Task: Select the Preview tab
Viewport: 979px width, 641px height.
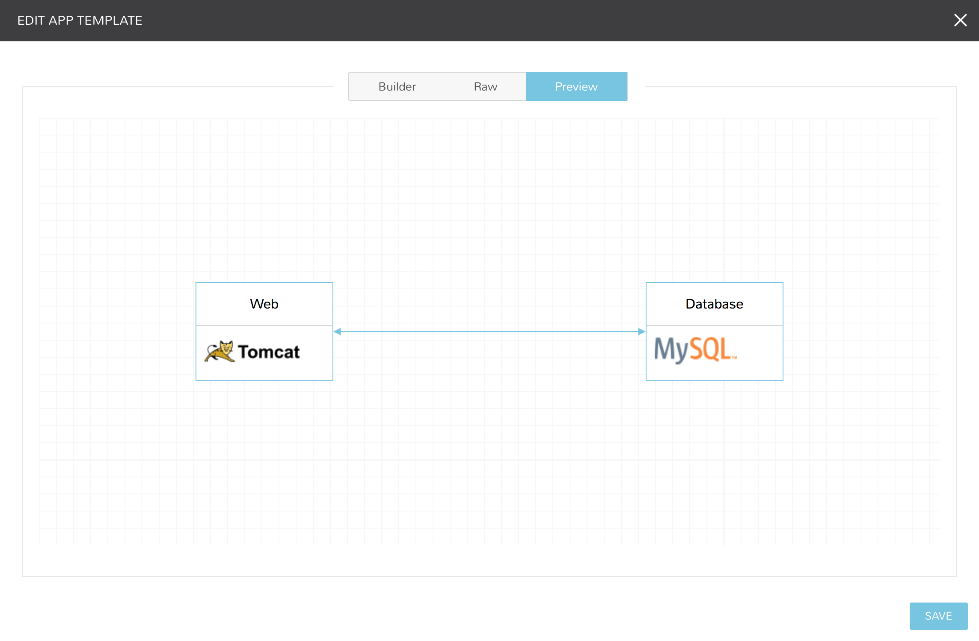Action: coord(576,87)
